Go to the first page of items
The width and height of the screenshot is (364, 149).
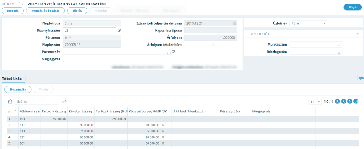[x=338, y=101]
